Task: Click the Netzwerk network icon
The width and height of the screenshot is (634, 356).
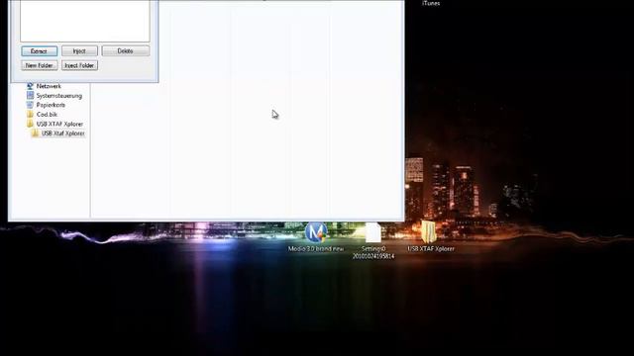Action: tap(30, 86)
